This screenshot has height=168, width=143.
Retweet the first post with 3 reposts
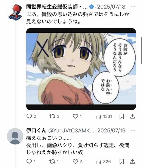pos(54,116)
